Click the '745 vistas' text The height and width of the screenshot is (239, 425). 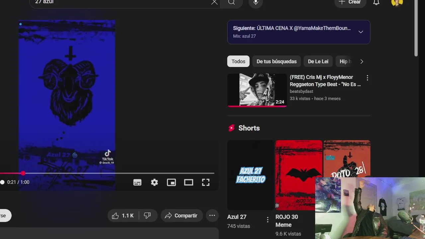click(238, 226)
